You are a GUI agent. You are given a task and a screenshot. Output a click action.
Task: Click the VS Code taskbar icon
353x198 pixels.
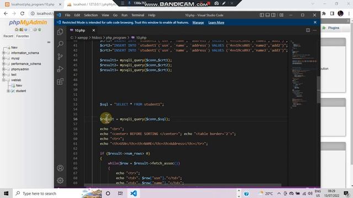[133, 193]
